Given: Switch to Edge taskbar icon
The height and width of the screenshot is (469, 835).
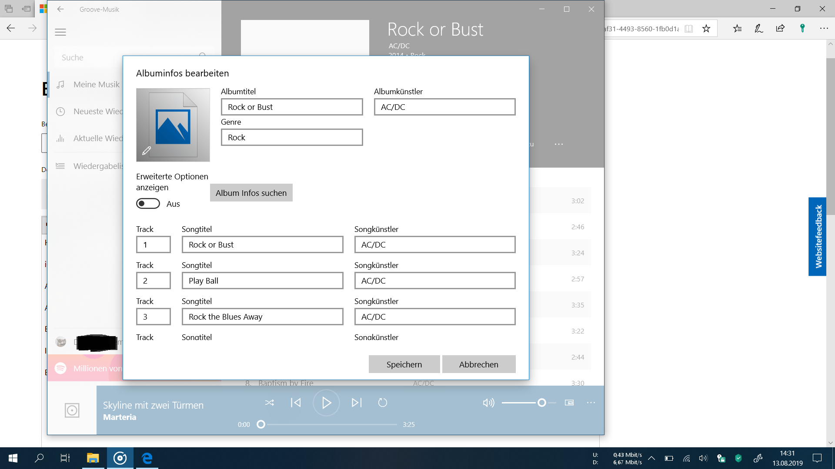Looking at the screenshot, I should click(x=147, y=458).
